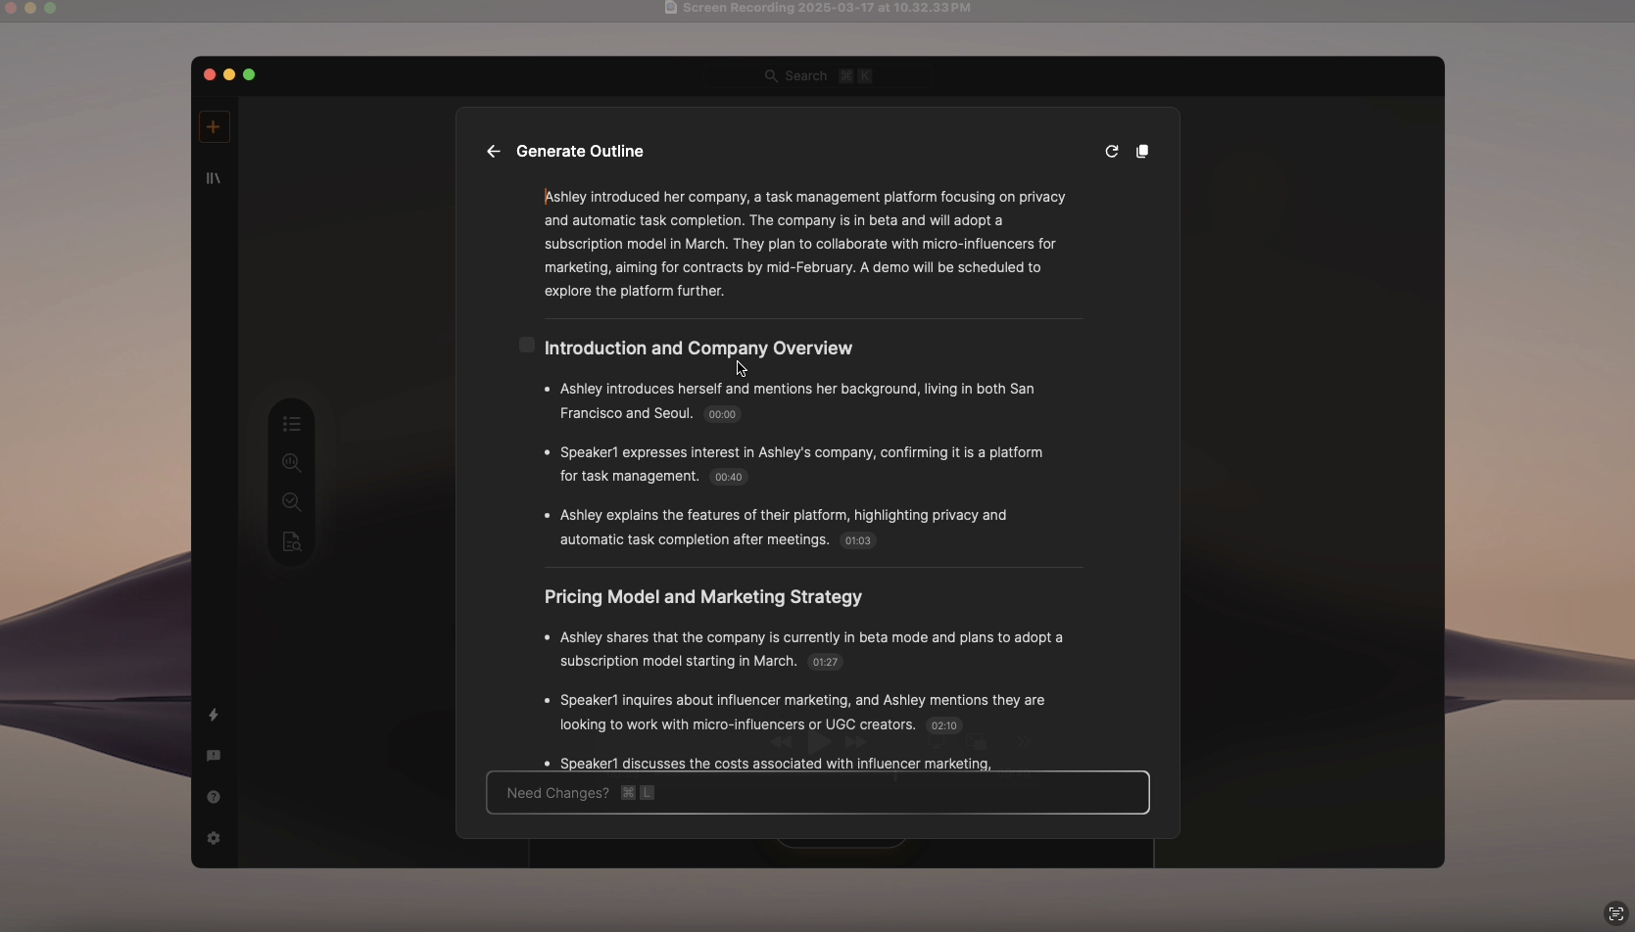Create a new note using the plus icon
Image resolution: width=1635 pixels, height=932 pixels.
[214, 126]
